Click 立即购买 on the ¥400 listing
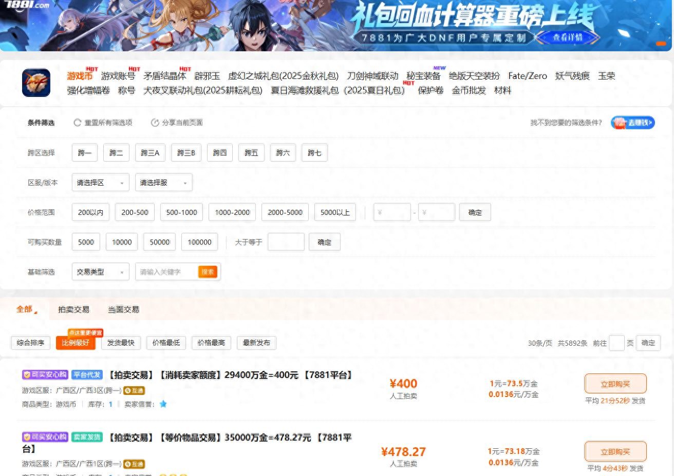Screen dimensions: 674x476 (615, 383)
